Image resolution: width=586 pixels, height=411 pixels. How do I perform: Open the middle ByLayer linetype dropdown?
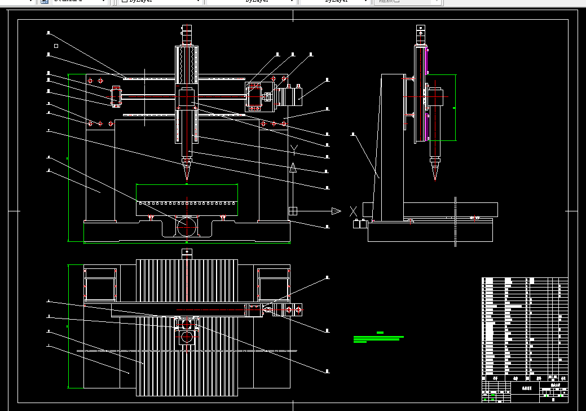point(251,1)
